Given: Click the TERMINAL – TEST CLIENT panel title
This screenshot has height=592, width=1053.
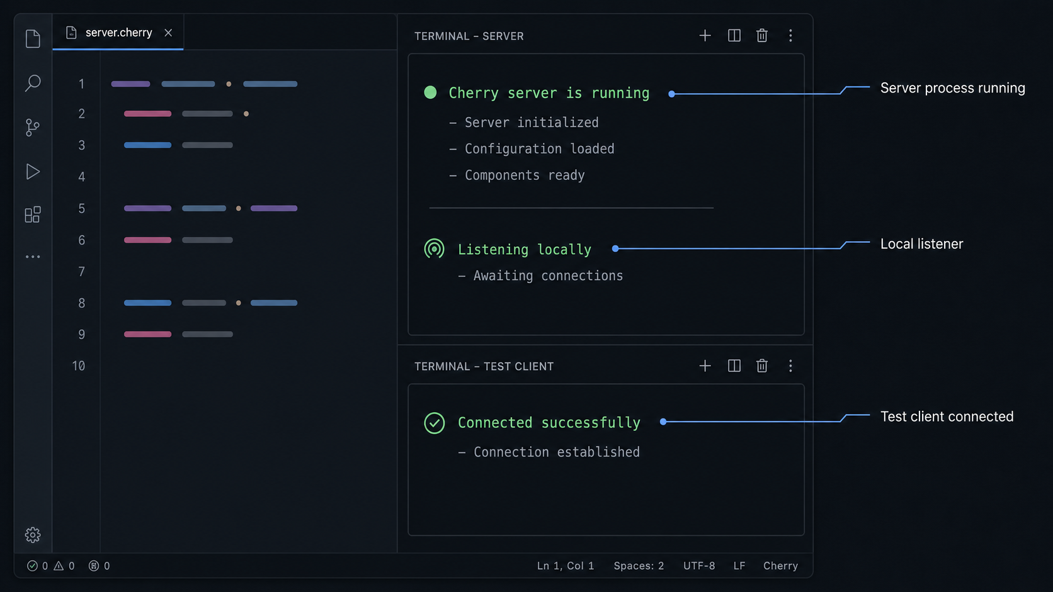Looking at the screenshot, I should (484, 366).
